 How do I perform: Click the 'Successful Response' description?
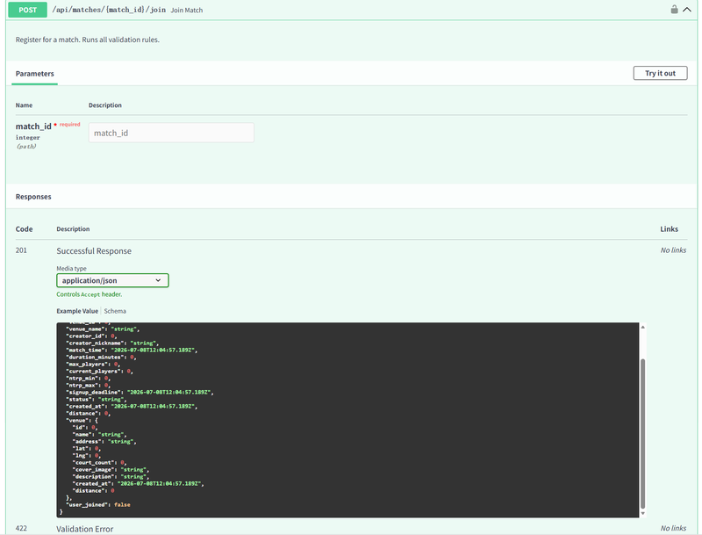tap(94, 251)
